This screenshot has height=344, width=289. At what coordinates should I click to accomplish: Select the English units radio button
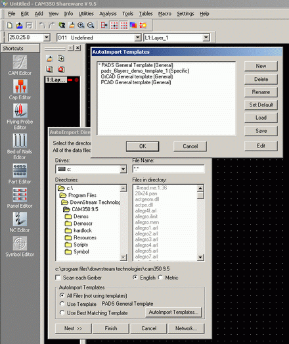point(135,278)
